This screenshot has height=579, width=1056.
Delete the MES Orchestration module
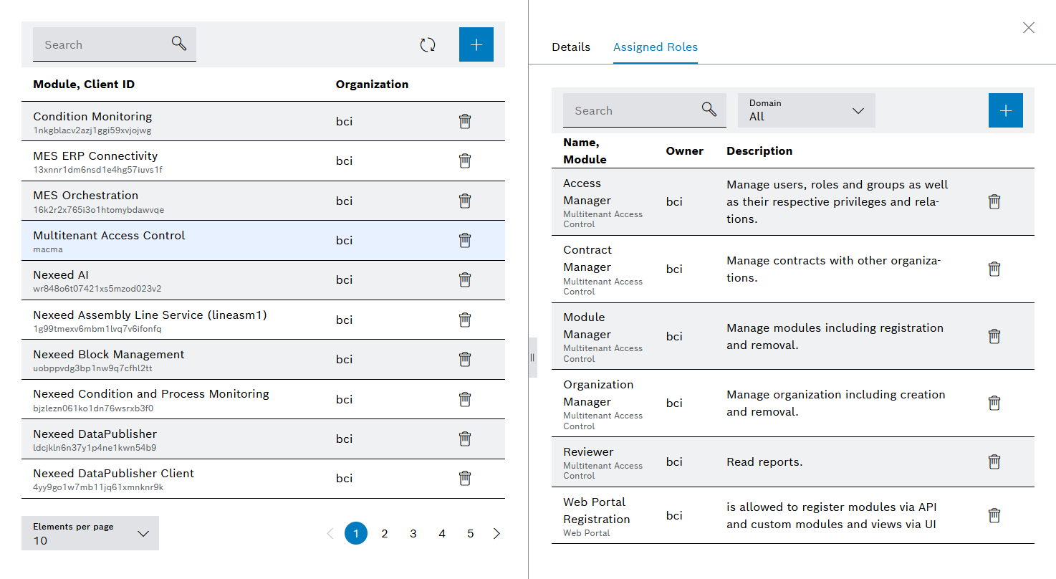pyautogui.click(x=465, y=201)
